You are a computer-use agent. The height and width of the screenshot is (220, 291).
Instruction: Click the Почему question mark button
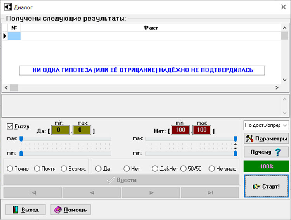(267, 152)
